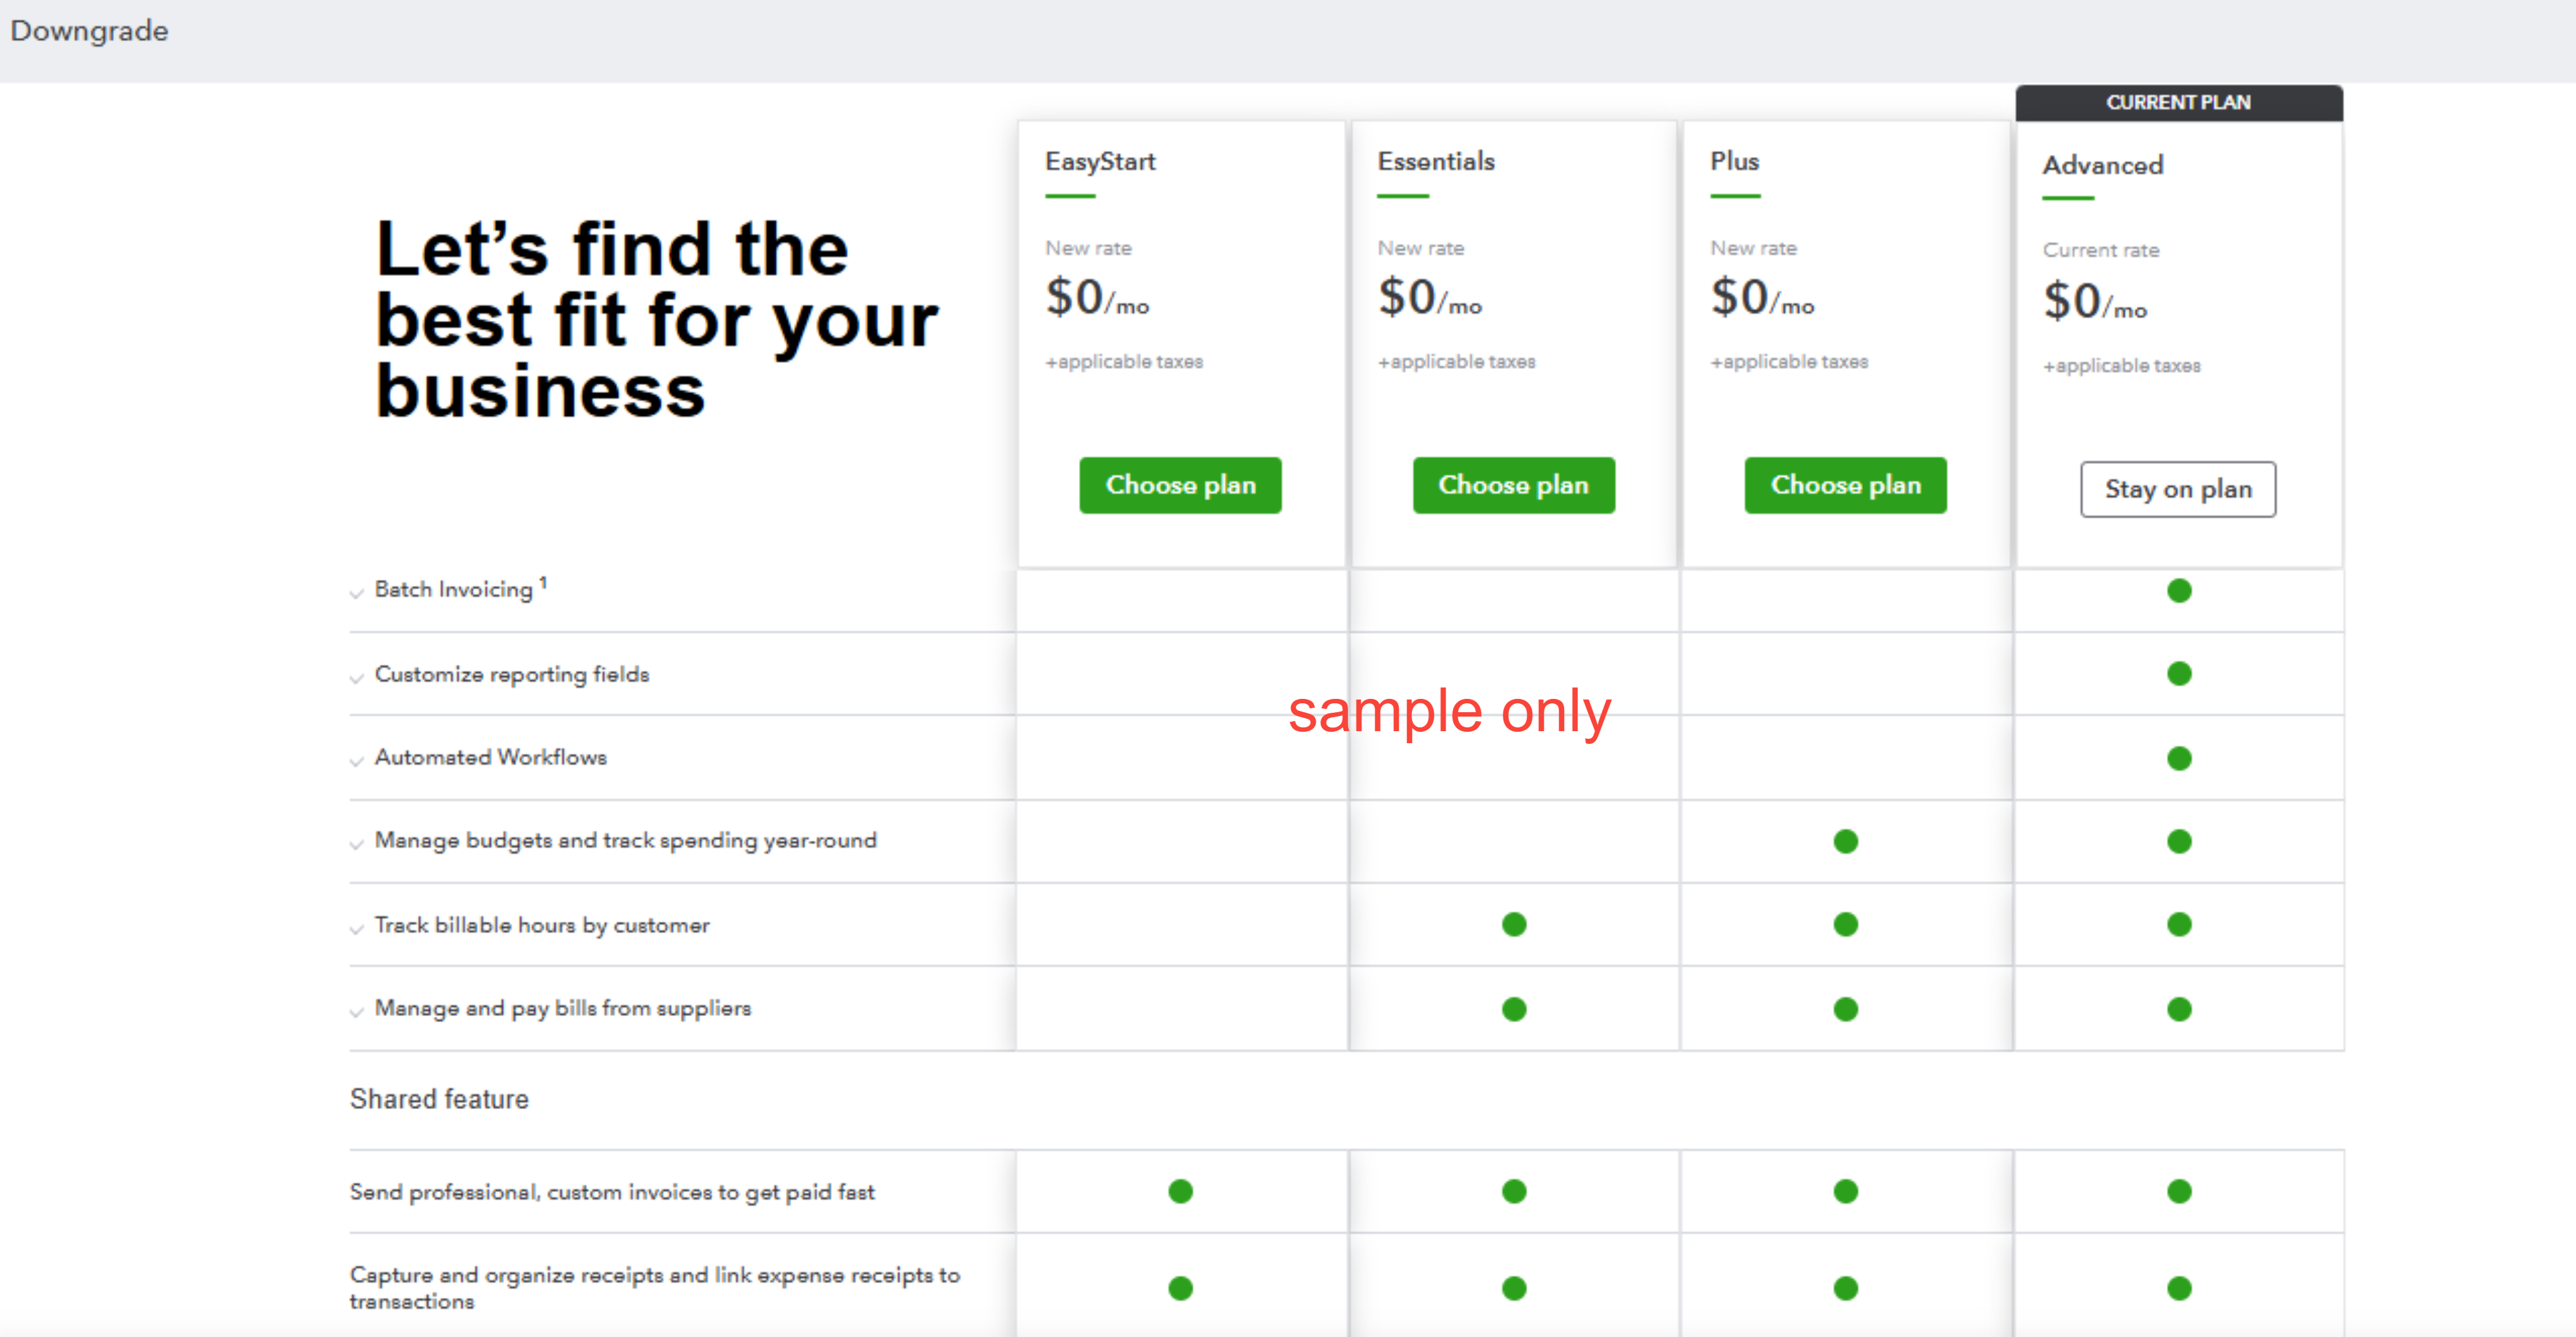This screenshot has width=2576, height=1337.
Task: Click Essentials dot for Track billable hours
Action: pyautogui.click(x=1514, y=925)
